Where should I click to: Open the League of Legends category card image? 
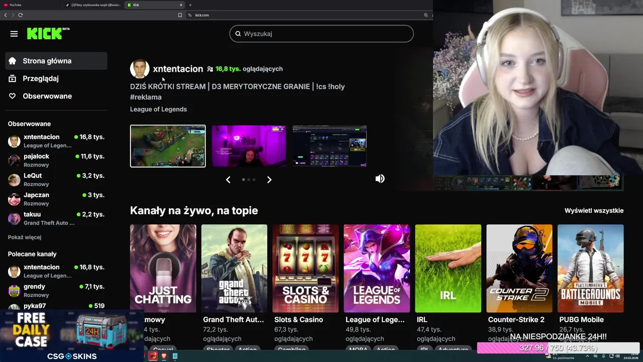tap(377, 268)
